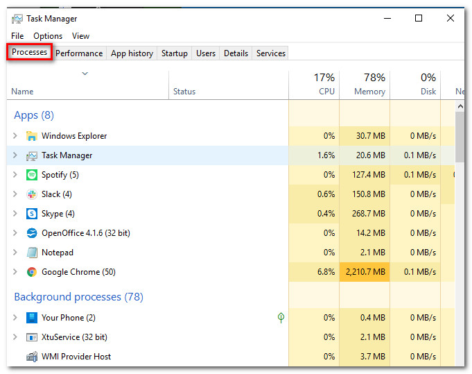Screen dimensions: 472x374
Task: Click the Slack app icon
Action: coord(31,194)
